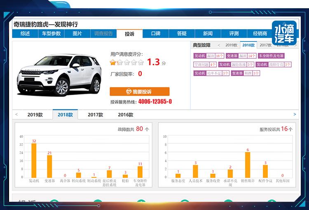This screenshot has height=210, width=309.
Task: Click the 服务投诉共 16个 total text
Action: 276,129
